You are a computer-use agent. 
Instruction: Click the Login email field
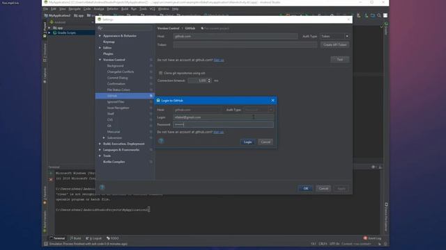click(x=223, y=117)
